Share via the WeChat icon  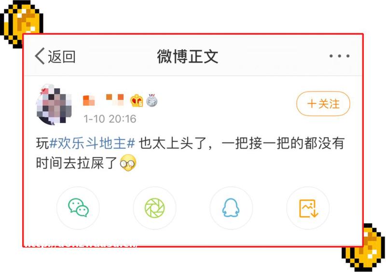(x=78, y=208)
